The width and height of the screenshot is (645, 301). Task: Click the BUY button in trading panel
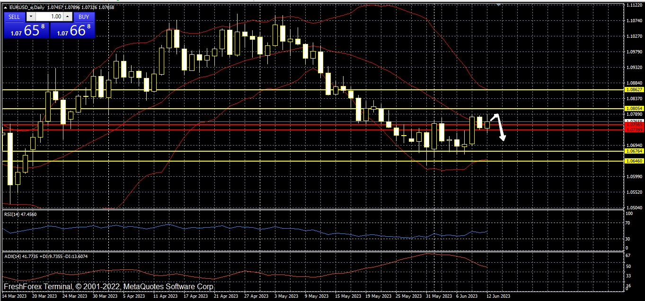[84, 17]
